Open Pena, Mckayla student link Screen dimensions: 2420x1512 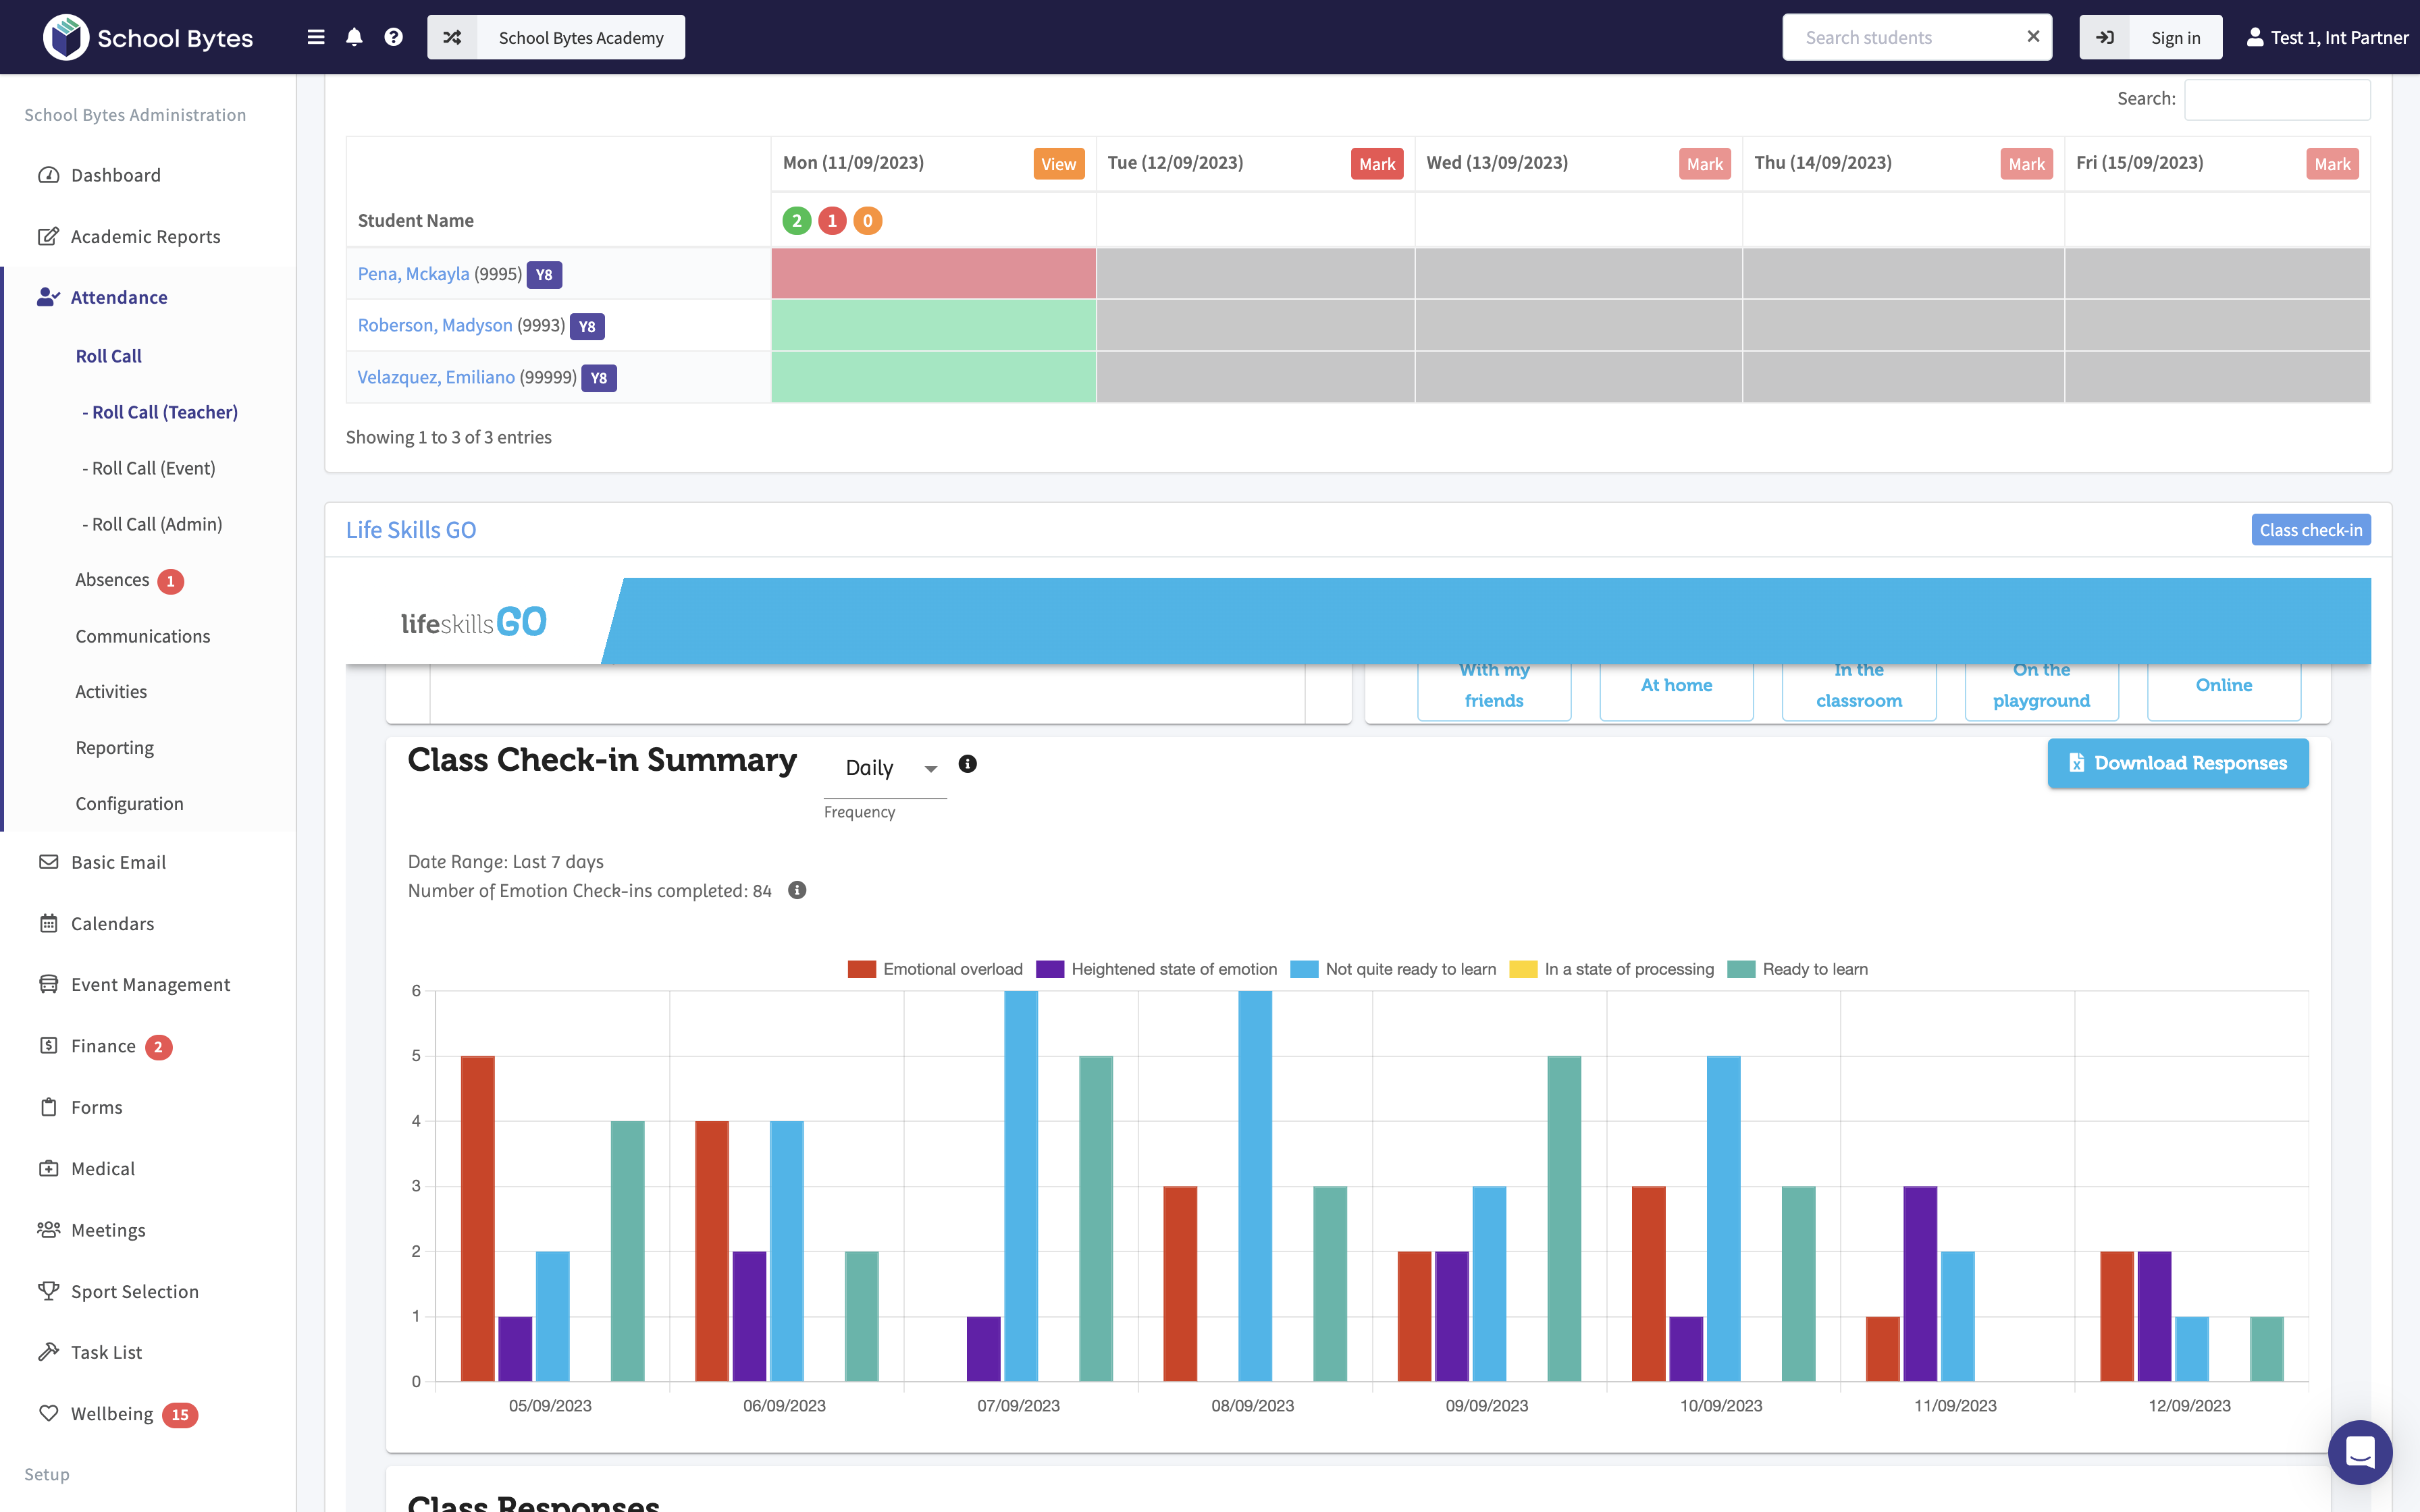point(413,274)
